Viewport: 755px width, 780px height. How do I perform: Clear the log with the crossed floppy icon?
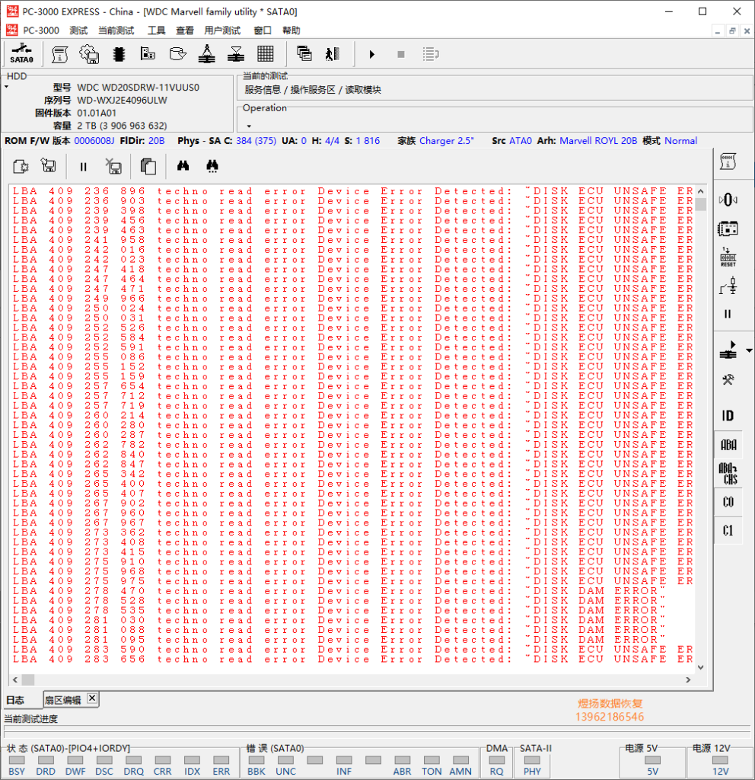[114, 166]
